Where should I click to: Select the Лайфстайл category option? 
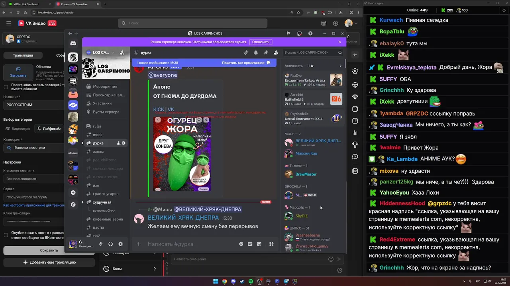coord(49,129)
